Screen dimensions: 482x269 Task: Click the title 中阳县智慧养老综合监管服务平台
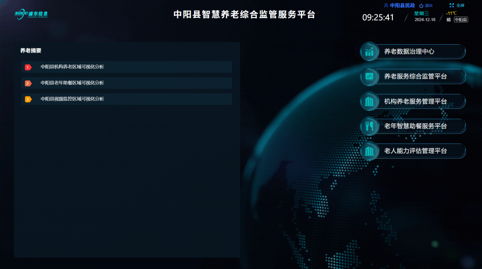coord(245,14)
